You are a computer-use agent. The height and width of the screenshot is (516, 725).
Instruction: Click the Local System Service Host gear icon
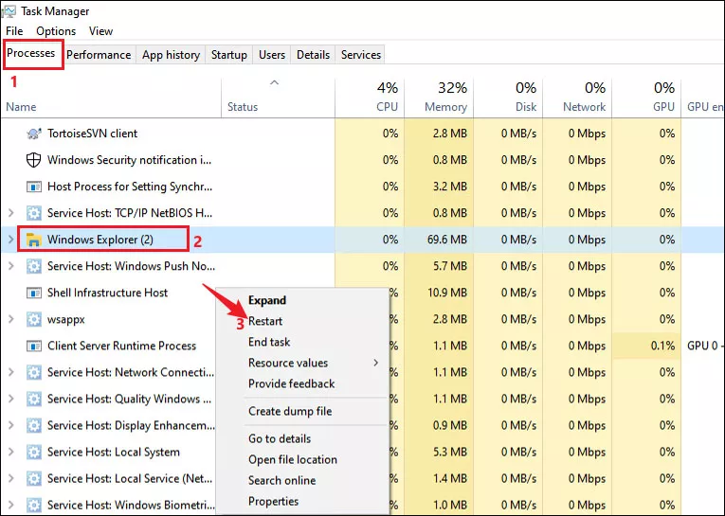click(34, 452)
